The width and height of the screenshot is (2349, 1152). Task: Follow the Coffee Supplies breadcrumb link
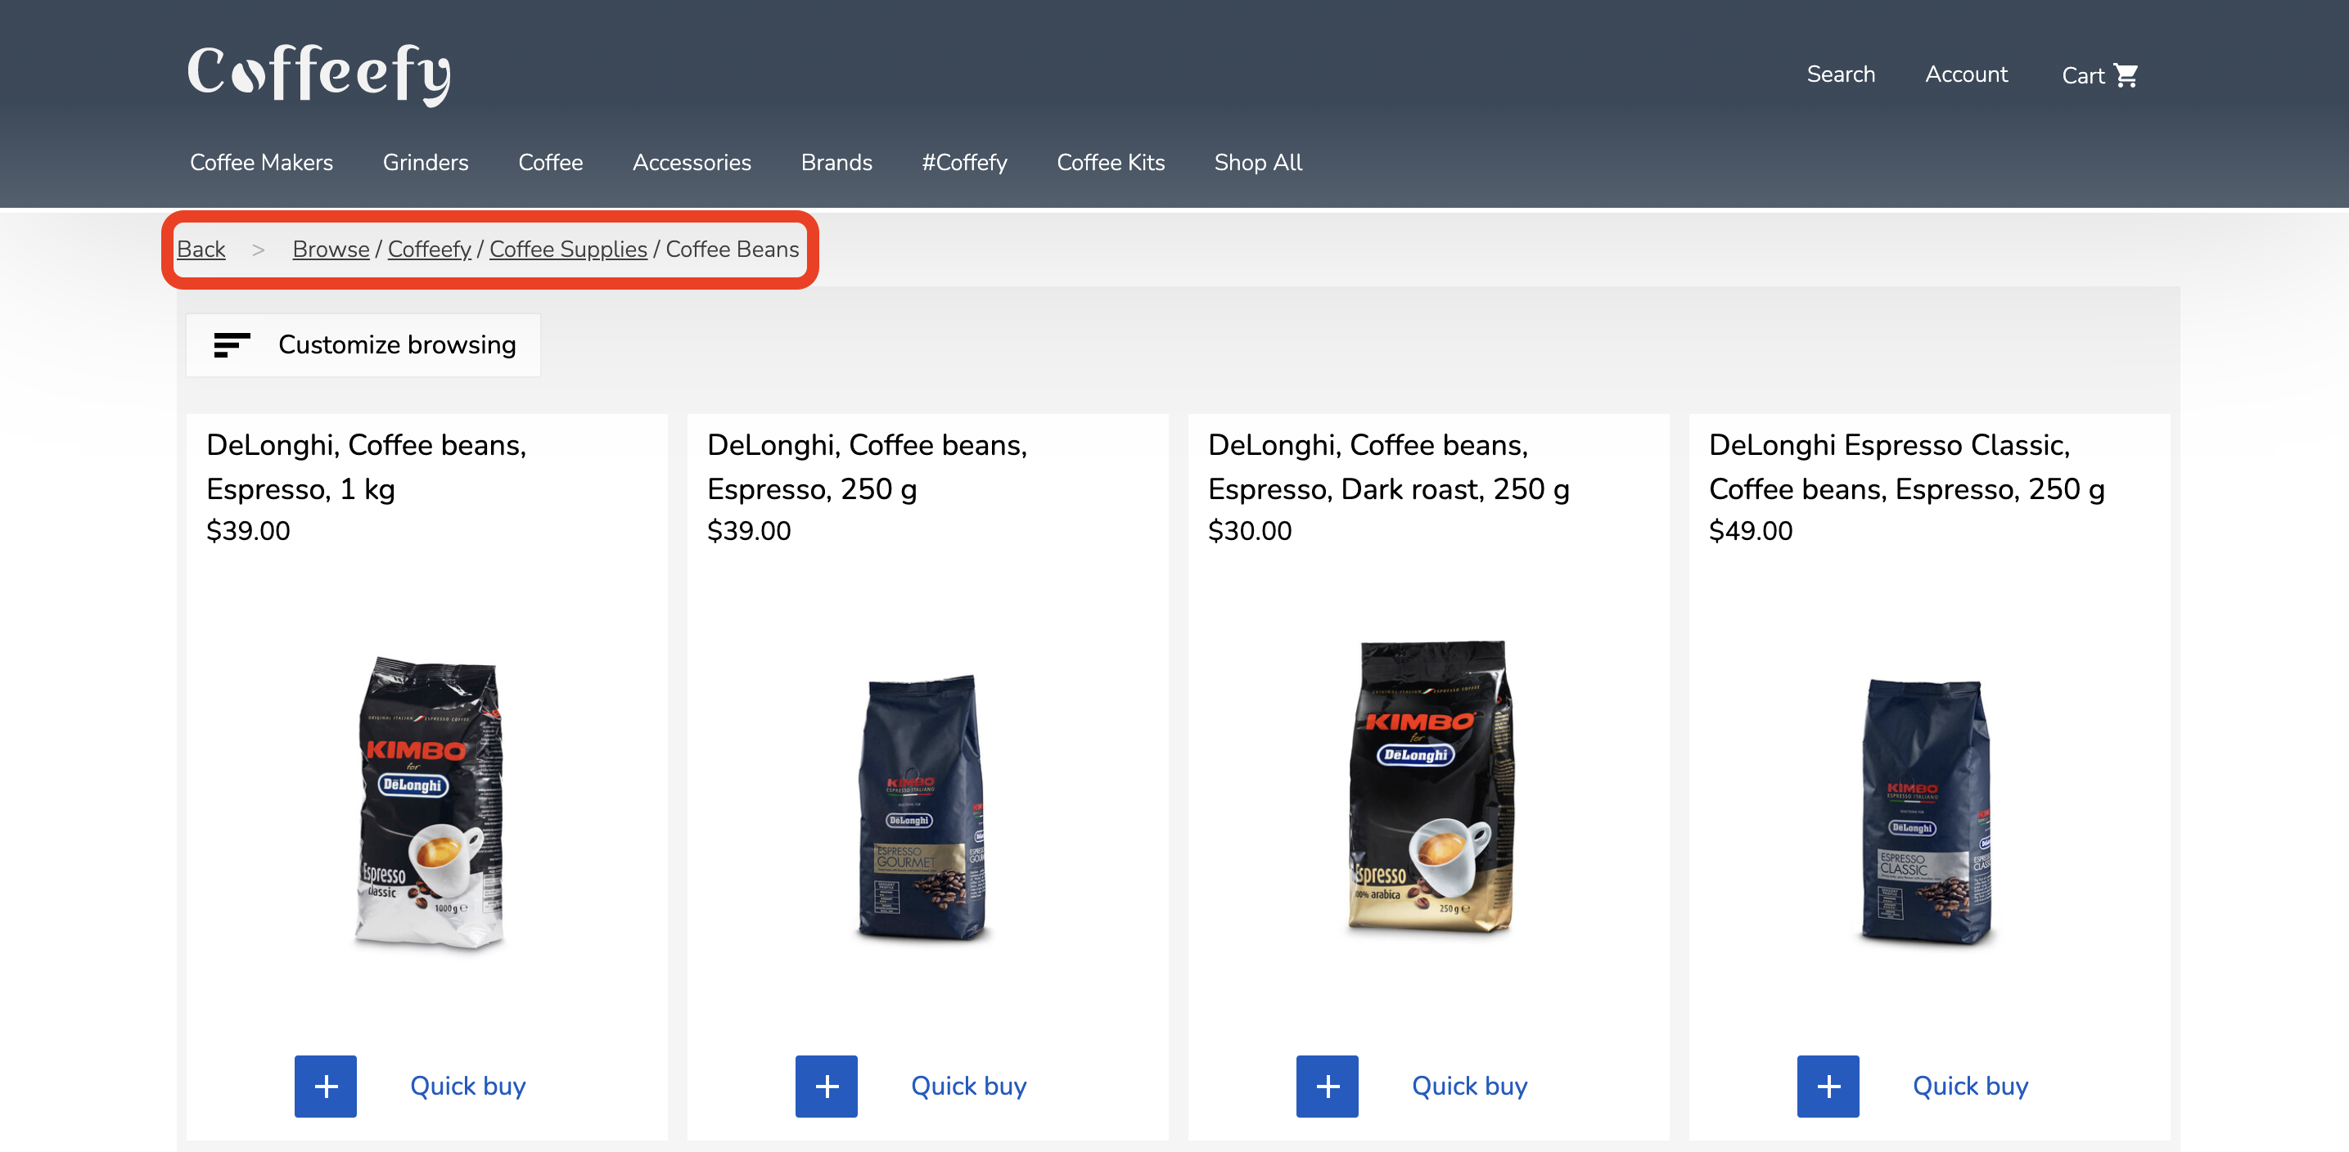[x=567, y=250]
